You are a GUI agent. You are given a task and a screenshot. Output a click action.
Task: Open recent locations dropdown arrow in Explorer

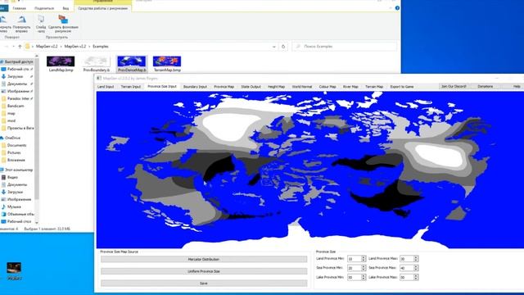(14, 47)
